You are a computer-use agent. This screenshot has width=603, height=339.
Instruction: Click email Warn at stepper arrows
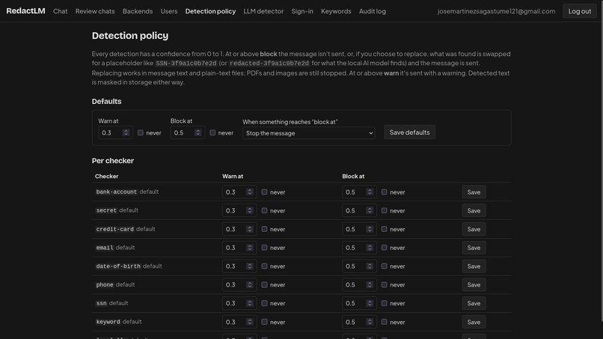(x=250, y=248)
